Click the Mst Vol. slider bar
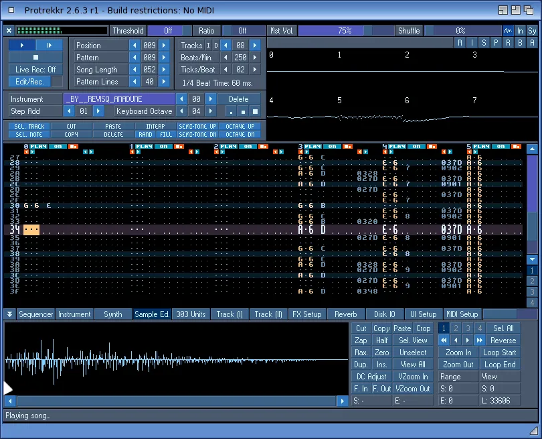The image size is (542, 439). point(345,31)
